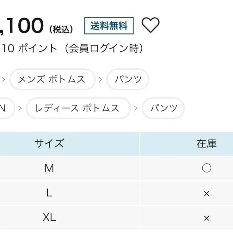Image resolution: width=233 pixels, height=233 pixels.
Task: Click the out-of-stock × for size XL
Action: (206, 218)
